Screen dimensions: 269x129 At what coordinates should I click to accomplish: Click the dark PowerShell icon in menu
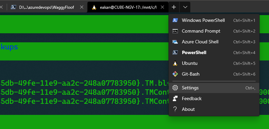pyautogui.click(x=175, y=53)
